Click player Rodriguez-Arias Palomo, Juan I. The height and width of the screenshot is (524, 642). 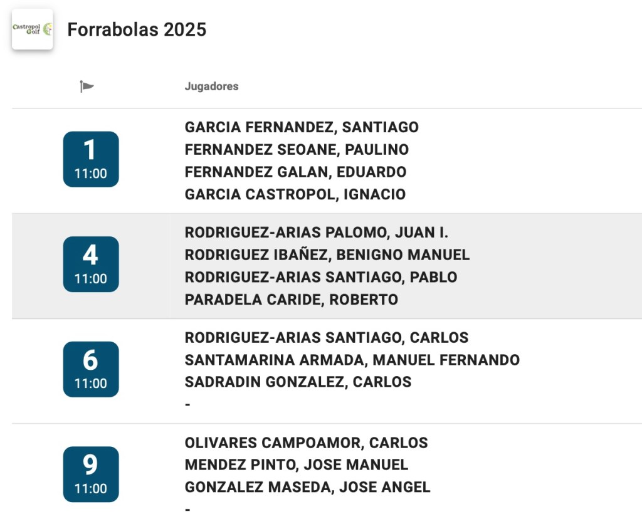coord(317,233)
